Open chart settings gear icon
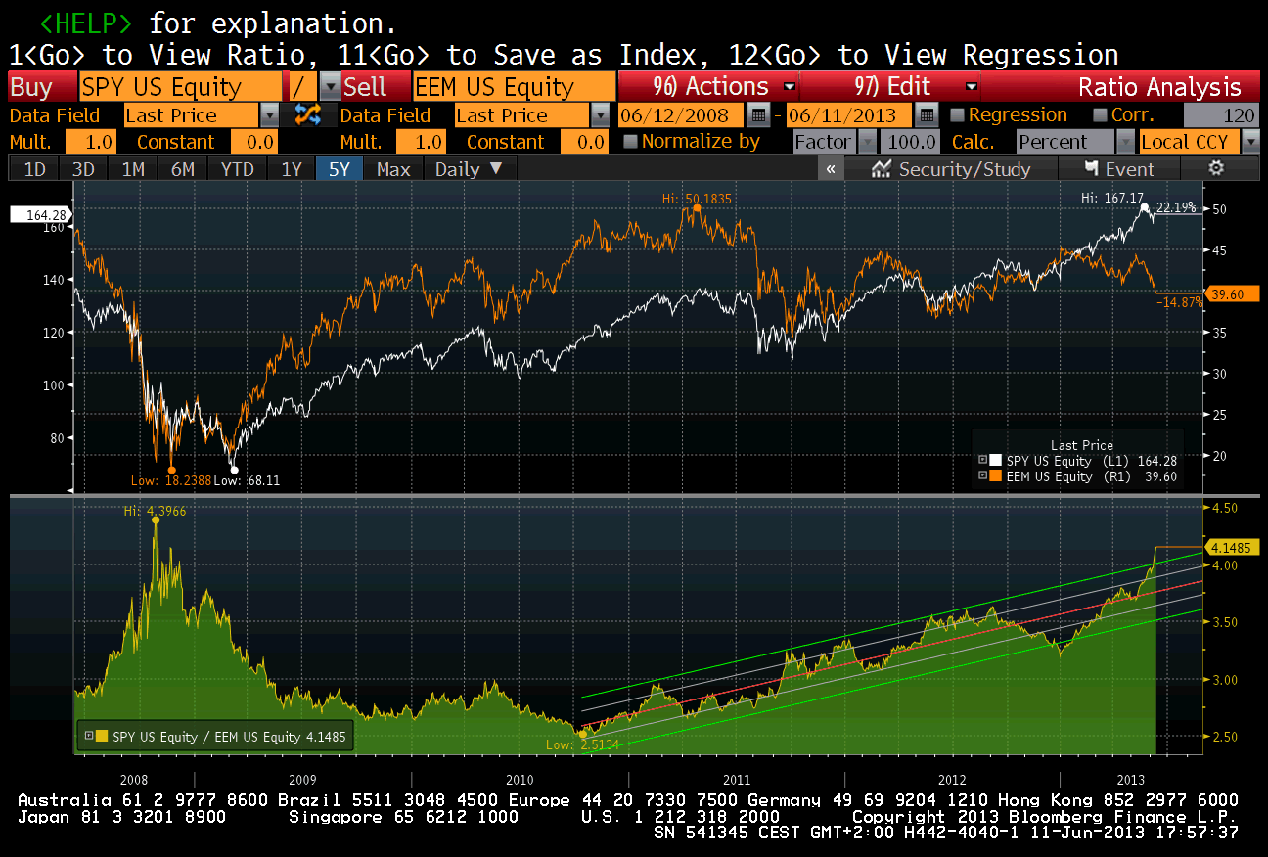Screen dimensions: 1268x857 point(1216,168)
